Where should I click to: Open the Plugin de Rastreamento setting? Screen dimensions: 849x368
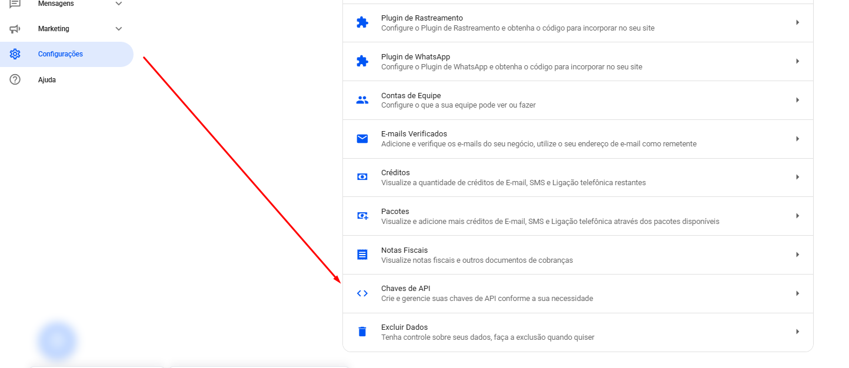[x=578, y=23]
